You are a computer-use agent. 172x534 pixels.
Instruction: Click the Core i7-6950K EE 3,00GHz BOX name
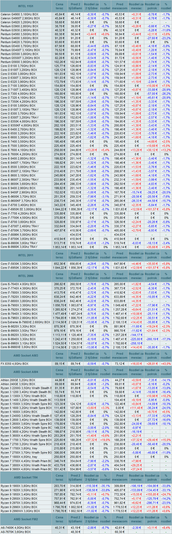[21, 209]
